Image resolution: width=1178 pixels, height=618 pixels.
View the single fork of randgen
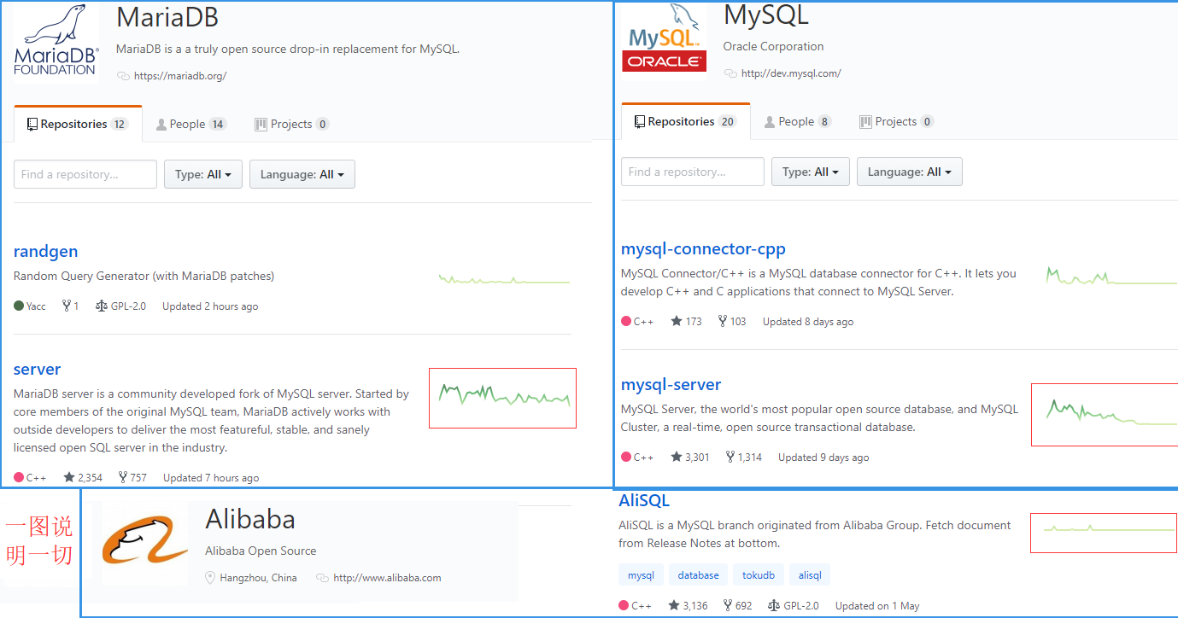coord(70,306)
